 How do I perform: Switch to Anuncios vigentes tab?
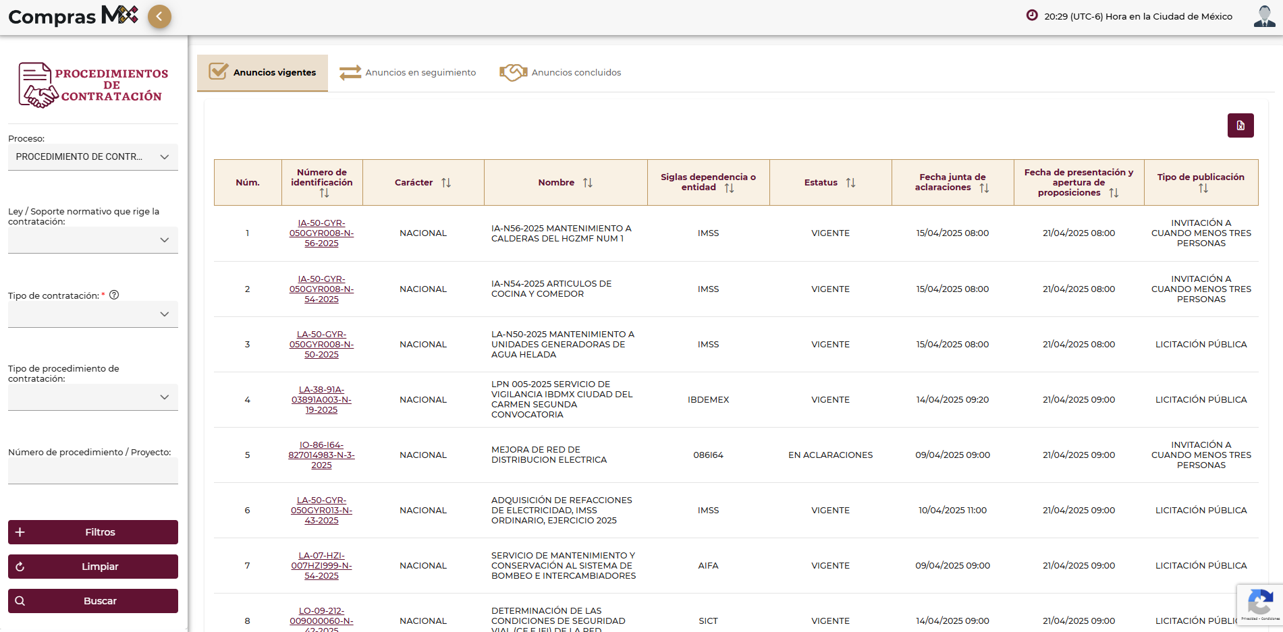pyautogui.click(x=263, y=72)
